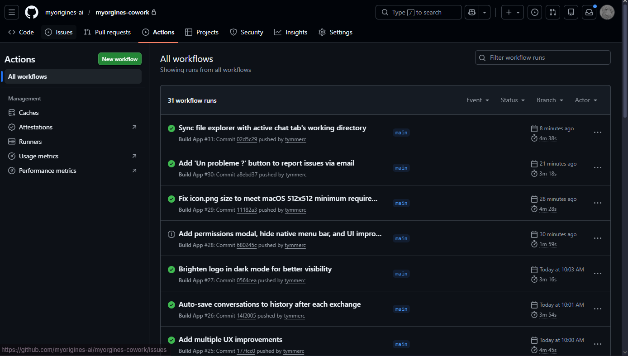This screenshot has width=628, height=356.
Task: Open run 'Fix icon.png size to meet macOS'
Action: (278, 199)
